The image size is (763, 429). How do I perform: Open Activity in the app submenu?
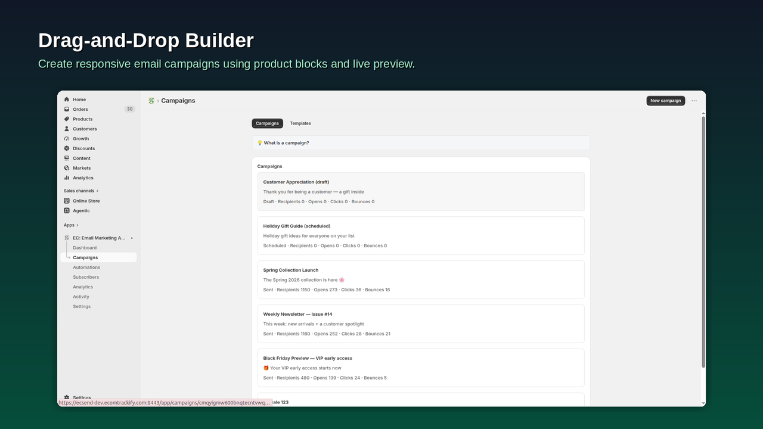click(x=81, y=297)
